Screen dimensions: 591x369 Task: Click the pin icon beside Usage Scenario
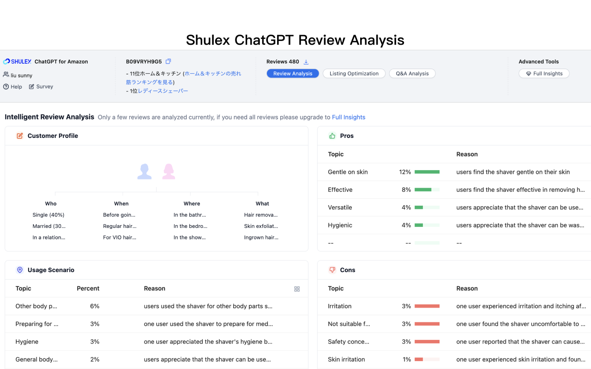(x=19, y=270)
